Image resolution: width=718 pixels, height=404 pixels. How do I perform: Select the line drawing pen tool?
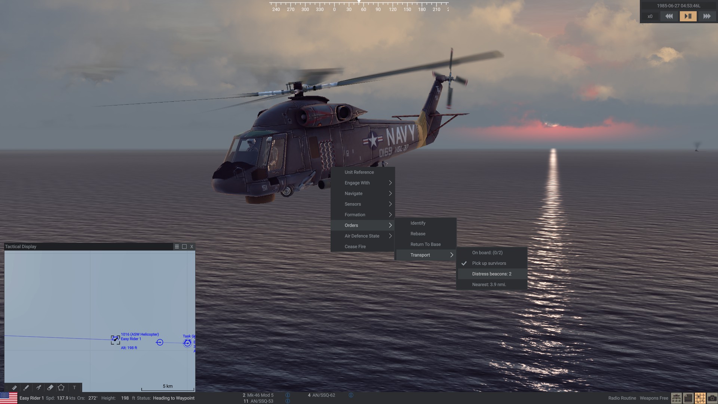pos(26,388)
